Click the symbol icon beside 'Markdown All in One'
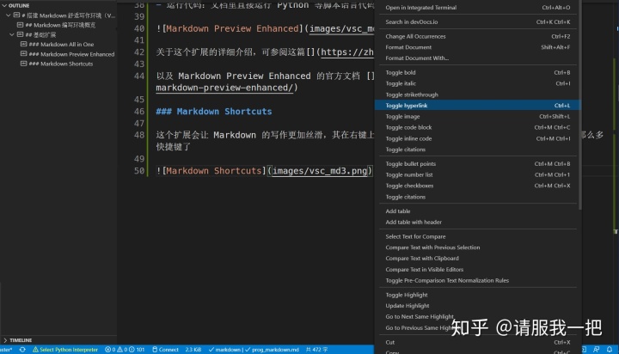 pos(24,44)
